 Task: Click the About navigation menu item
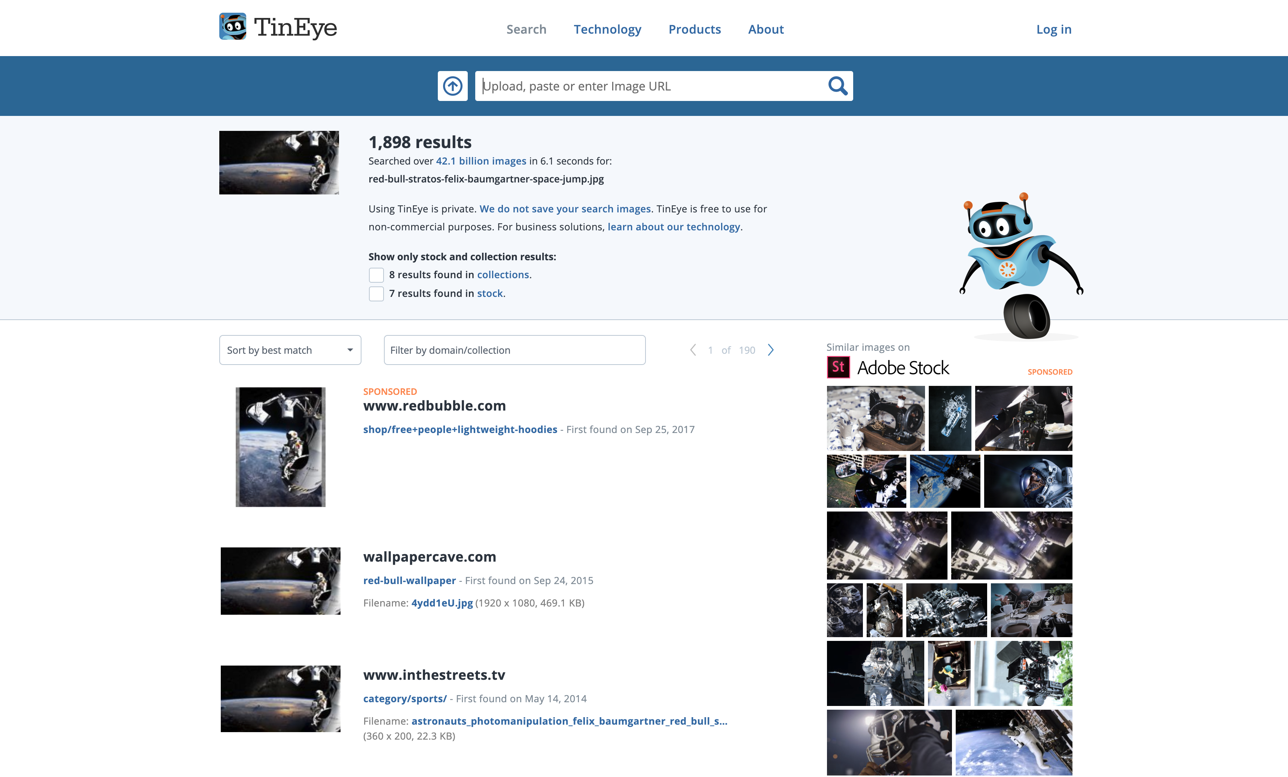pos(766,28)
